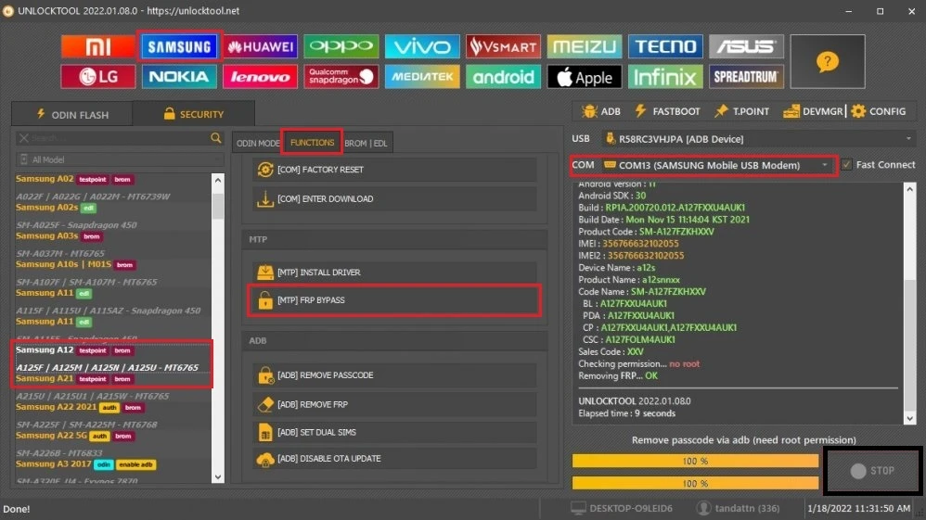
Task: Click log panel scroll-up arrow
Action: click(x=909, y=189)
